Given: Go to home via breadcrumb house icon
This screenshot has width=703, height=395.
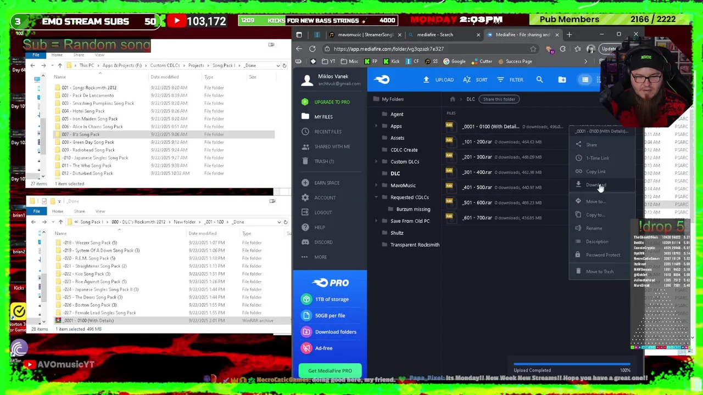Looking at the screenshot, I should click(x=453, y=99).
